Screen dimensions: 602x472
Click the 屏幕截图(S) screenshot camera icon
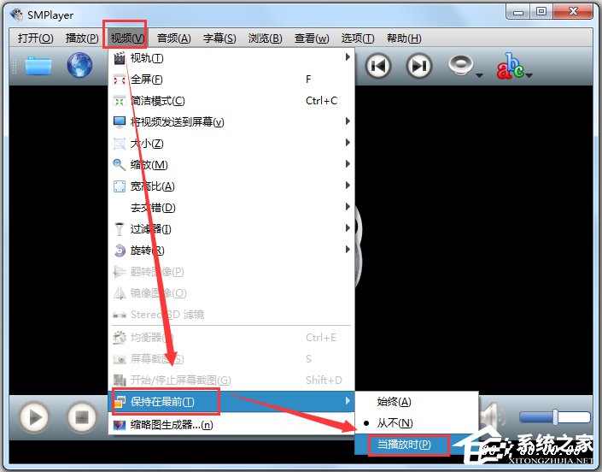click(x=120, y=359)
